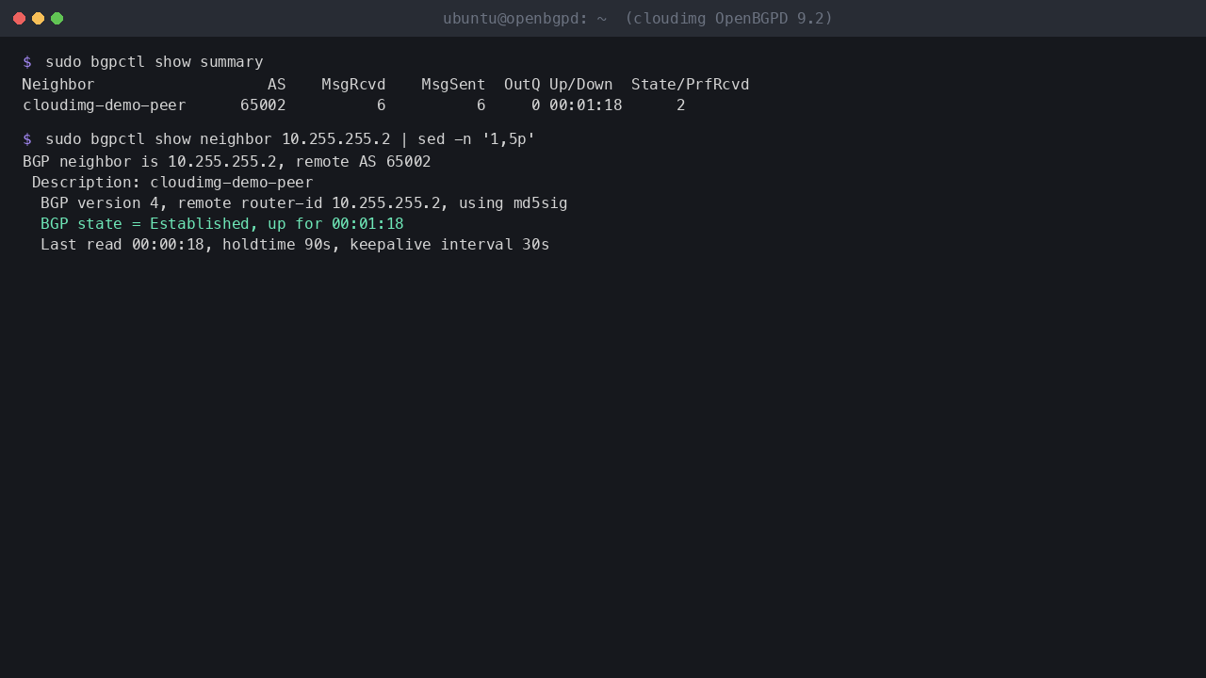This screenshot has width=1206, height=678.
Task: Select the 'Description: cloudimg-demo-peer' line
Action: 172,183
